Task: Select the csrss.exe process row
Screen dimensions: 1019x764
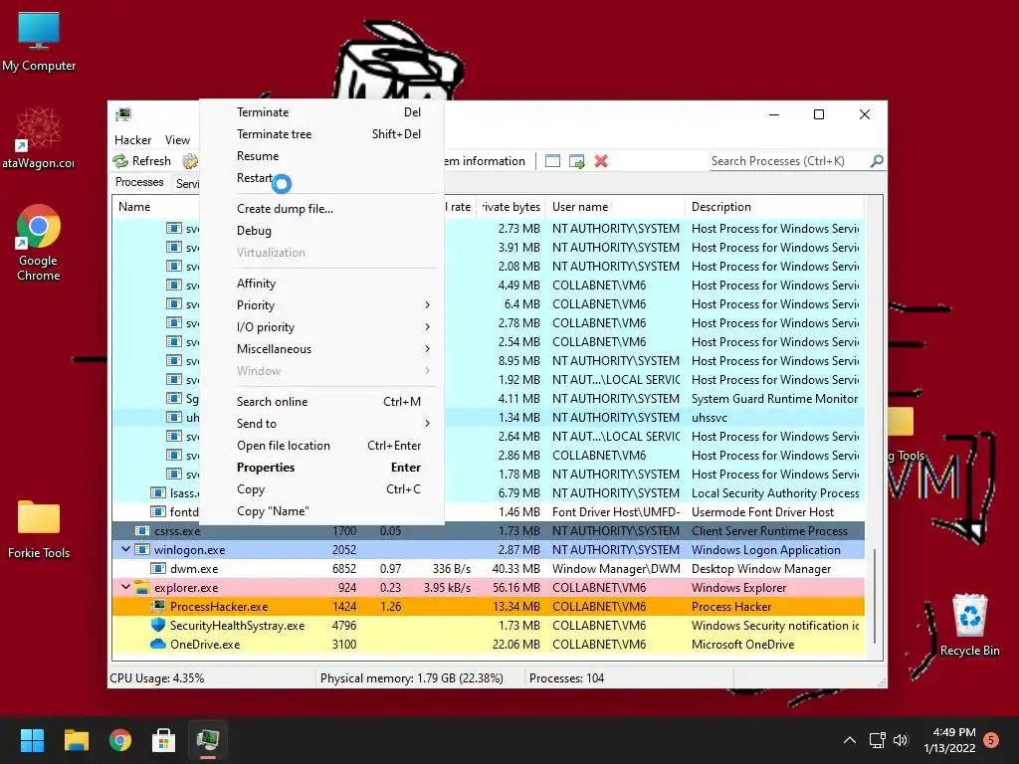Action: [488, 531]
